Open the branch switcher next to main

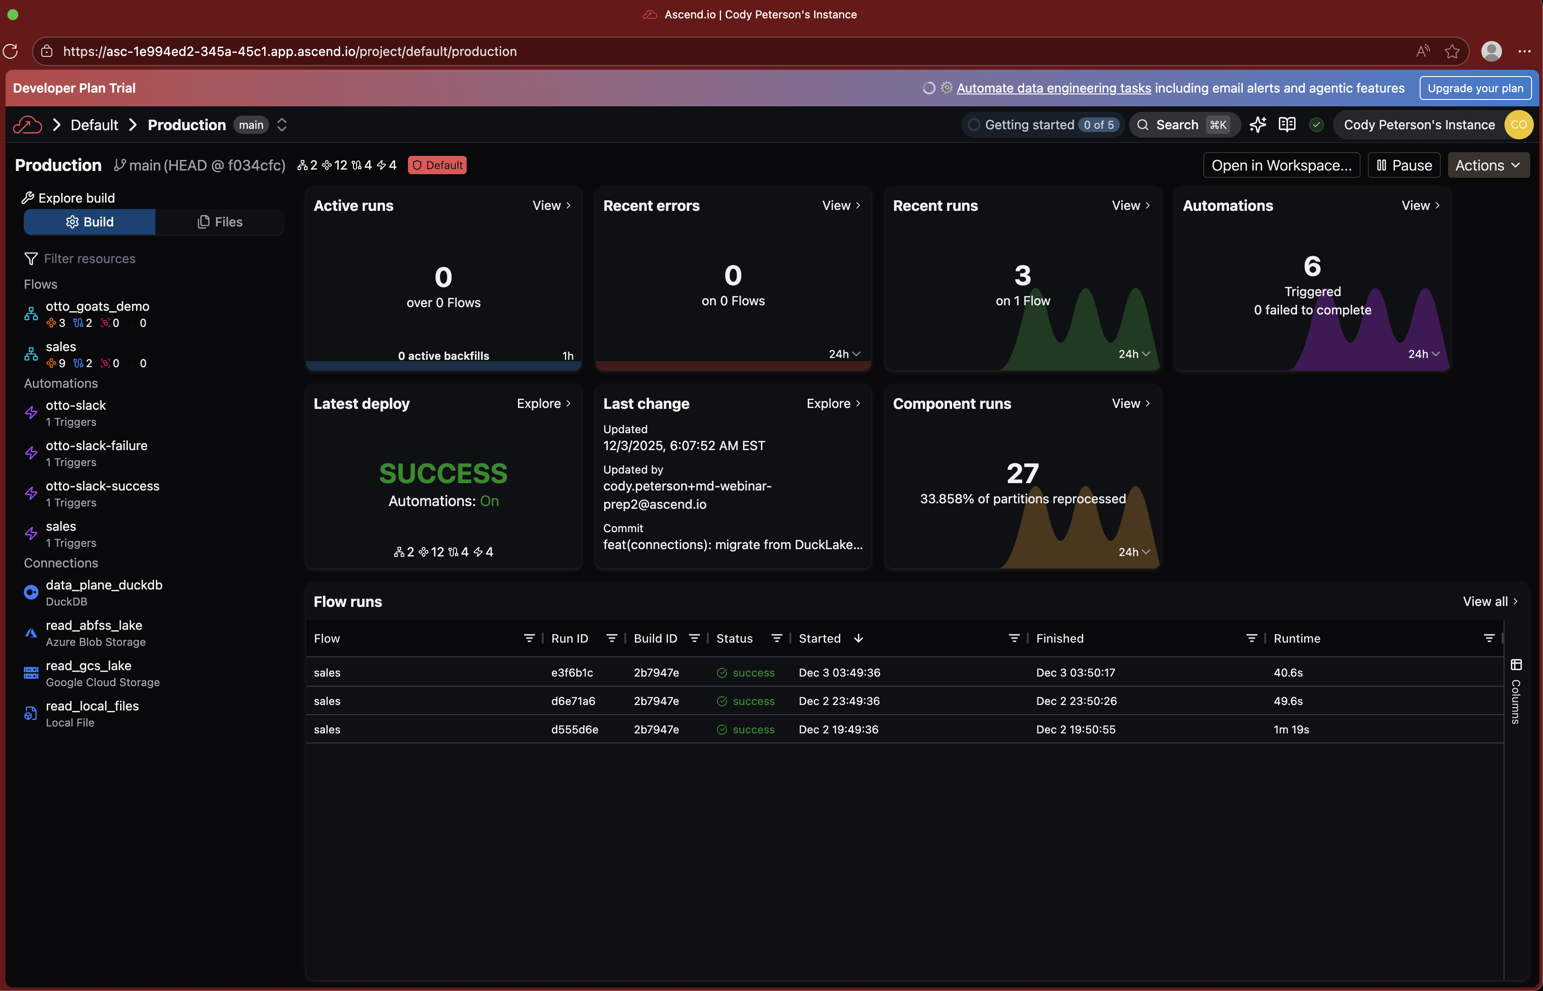point(282,125)
